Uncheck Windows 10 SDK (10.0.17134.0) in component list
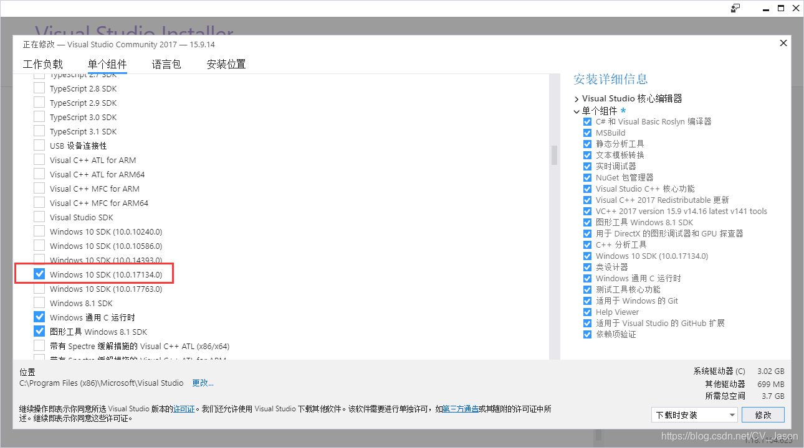 tap(39, 274)
